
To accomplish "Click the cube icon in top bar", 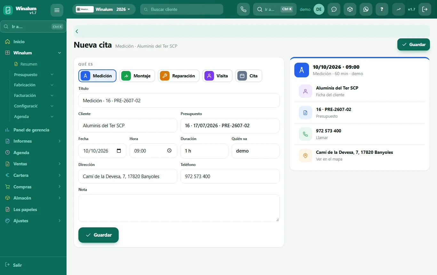I will [x=350, y=9].
